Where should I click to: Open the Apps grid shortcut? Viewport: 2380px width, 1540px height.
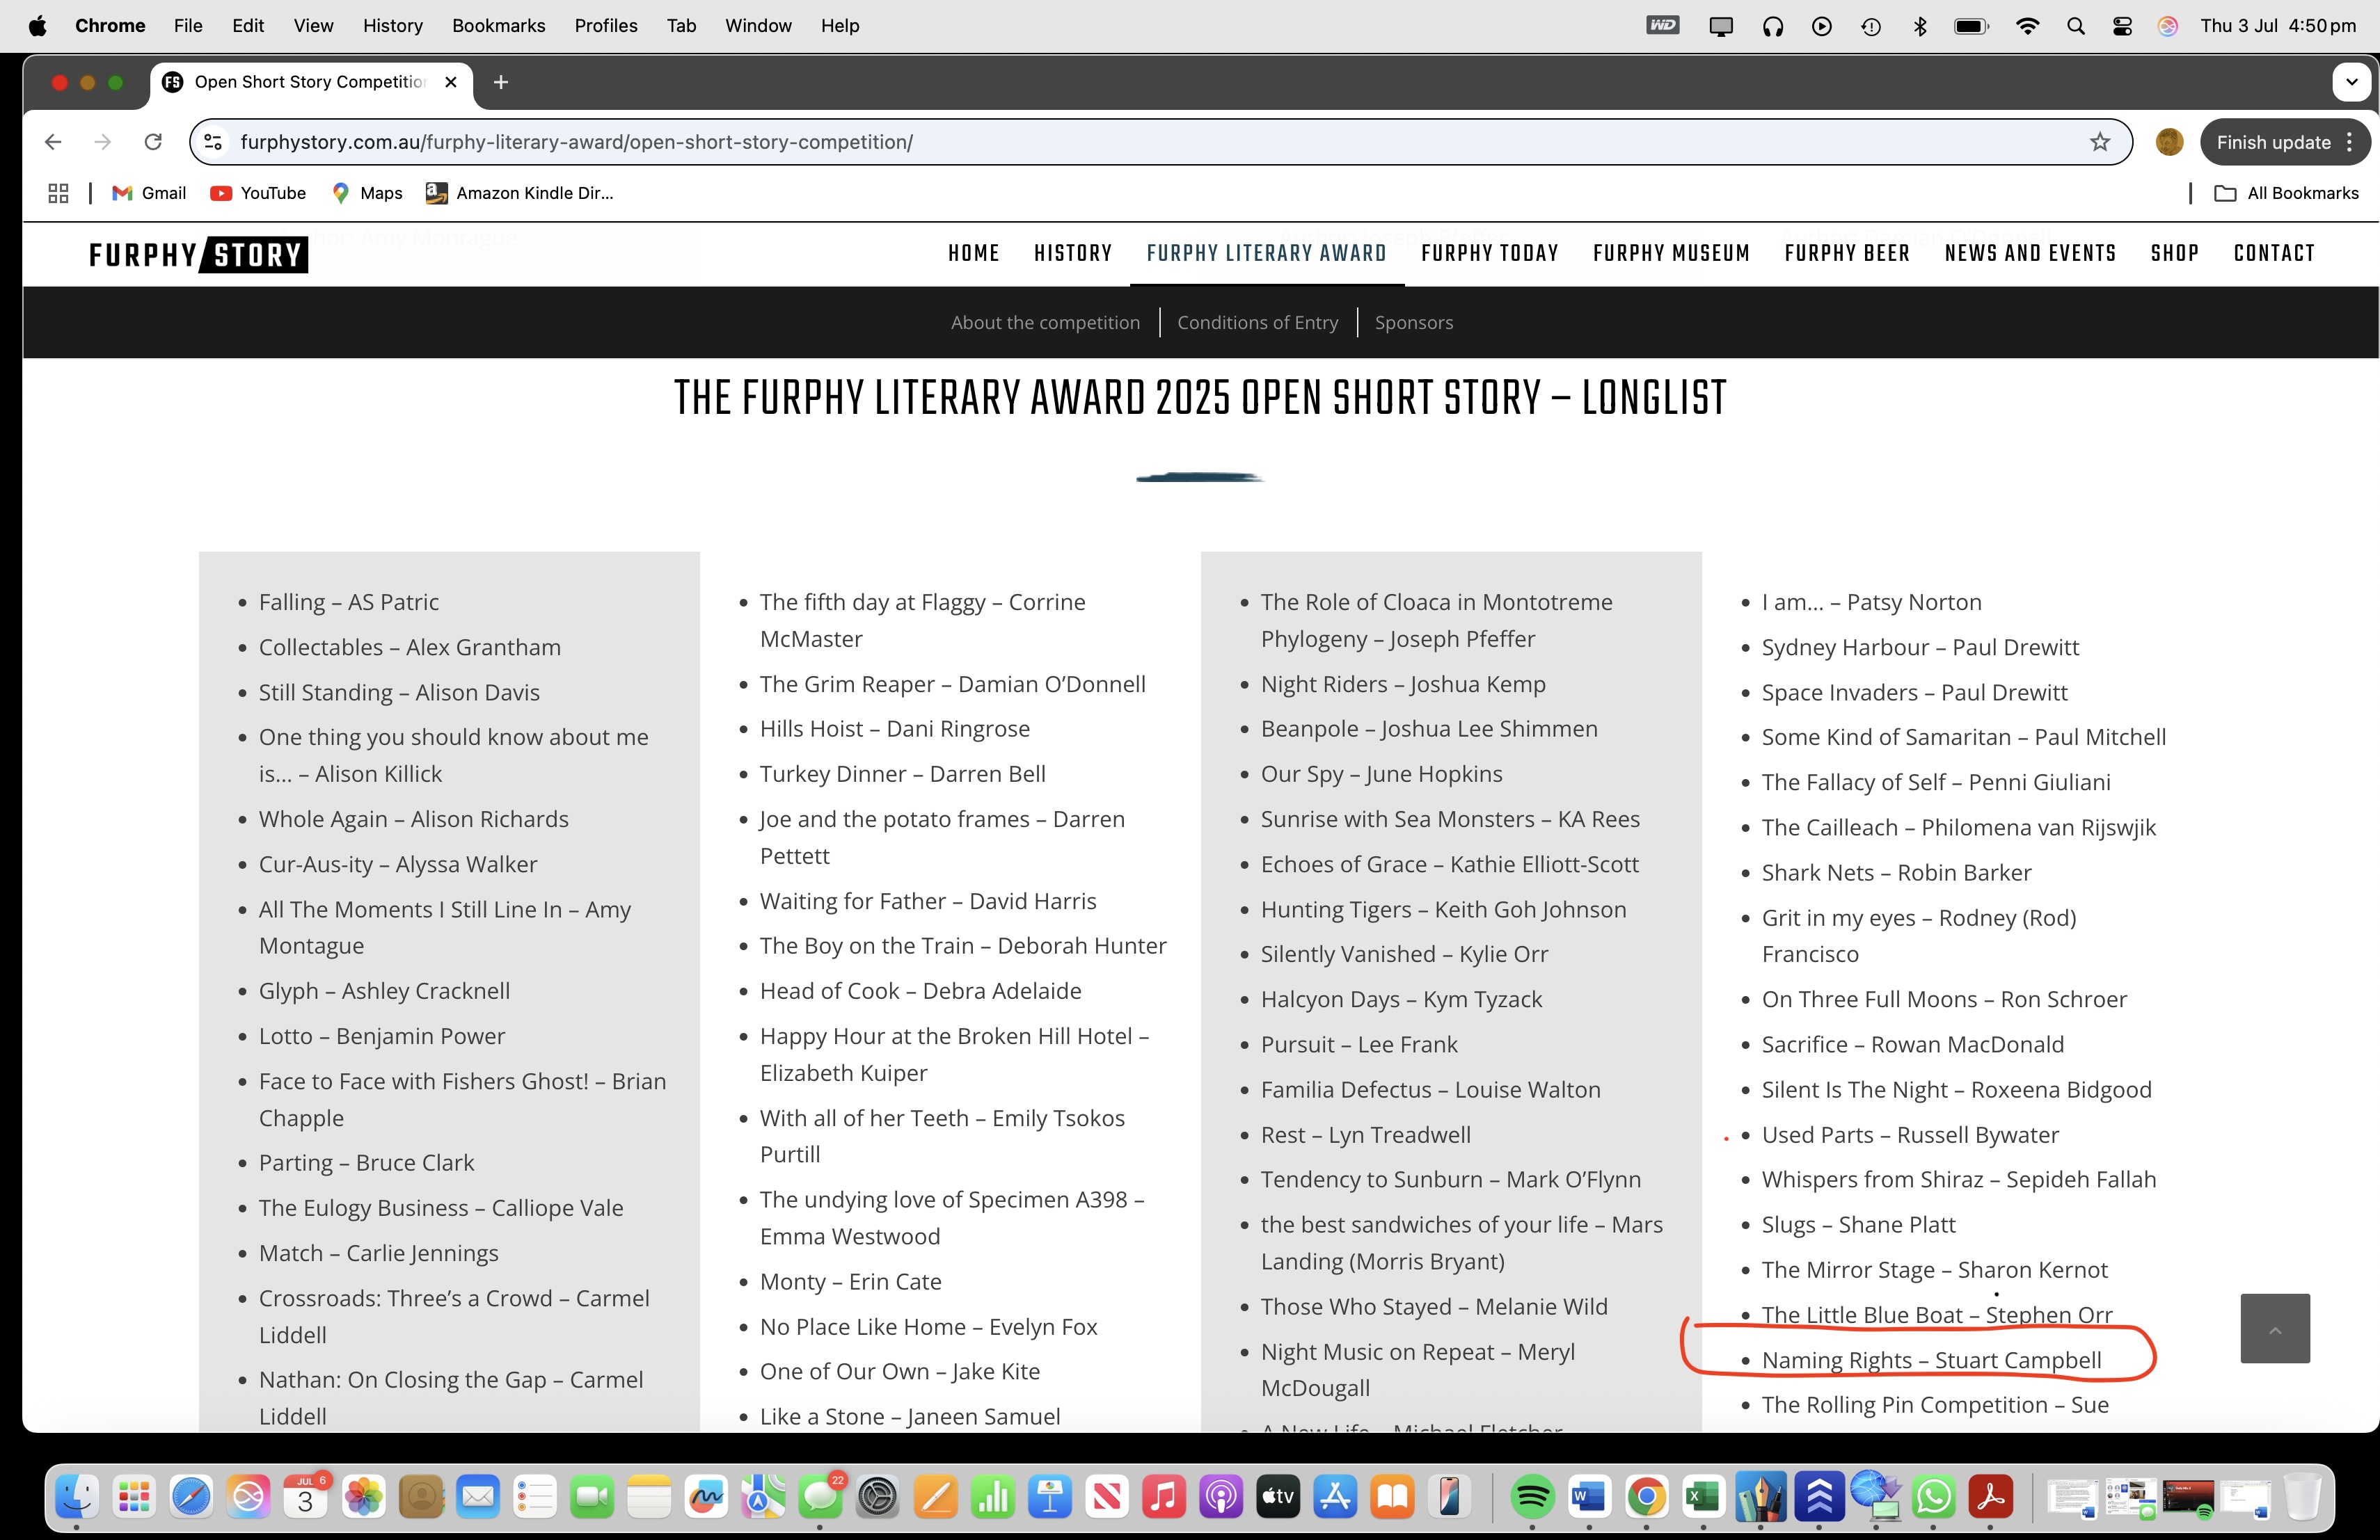pyautogui.click(x=58, y=193)
